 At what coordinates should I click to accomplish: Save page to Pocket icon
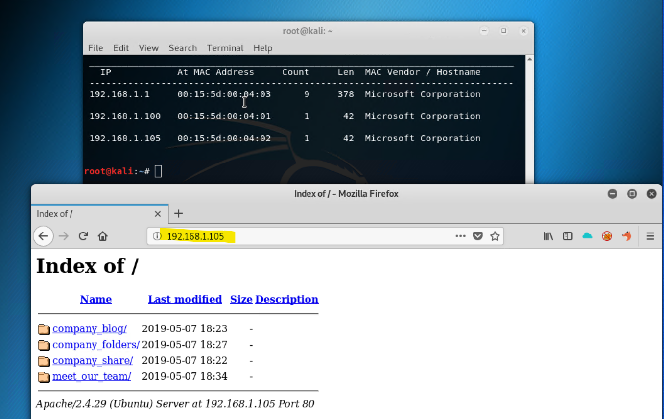(x=477, y=236)
